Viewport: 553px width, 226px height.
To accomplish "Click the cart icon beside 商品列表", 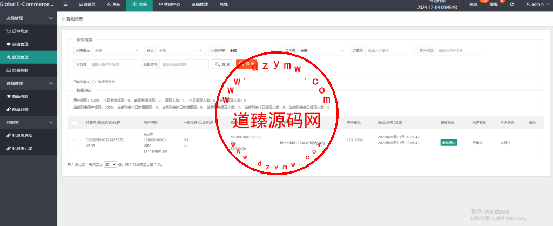I will tap(9, 96).
